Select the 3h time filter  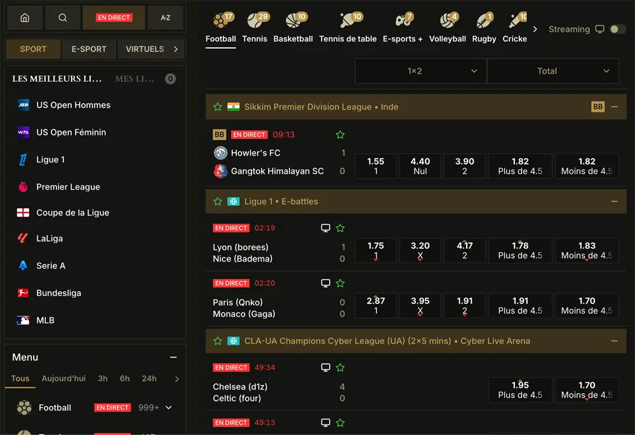pyautogui.click(x=102, y=378)
